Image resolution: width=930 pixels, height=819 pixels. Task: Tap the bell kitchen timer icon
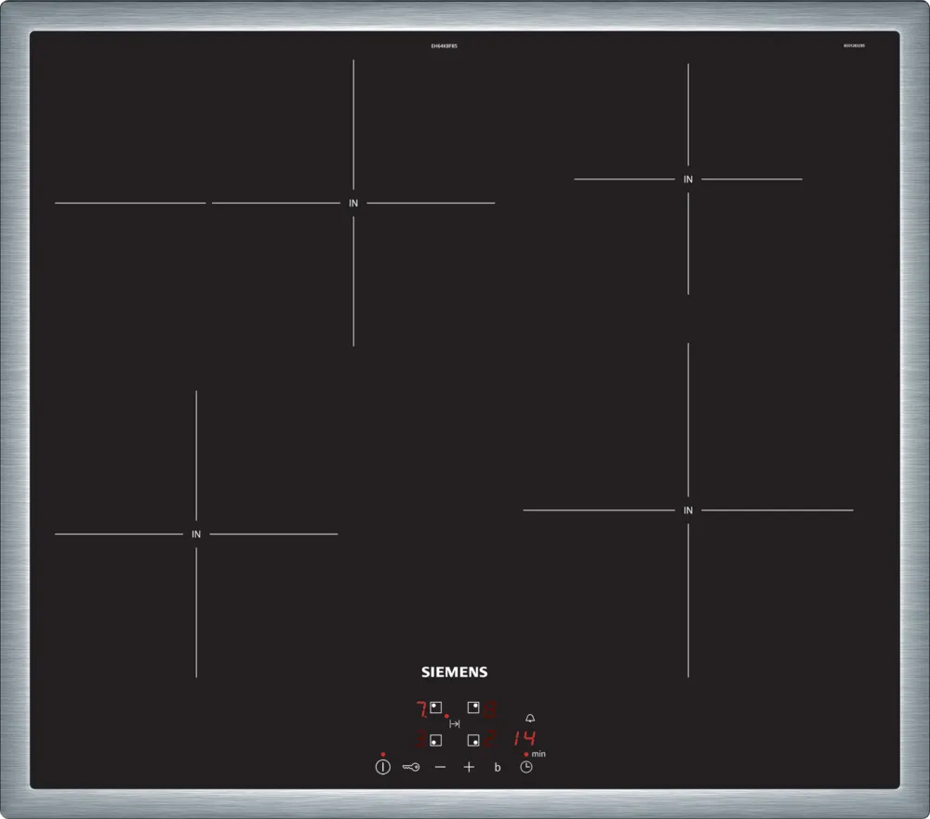(x=530, y=719)
